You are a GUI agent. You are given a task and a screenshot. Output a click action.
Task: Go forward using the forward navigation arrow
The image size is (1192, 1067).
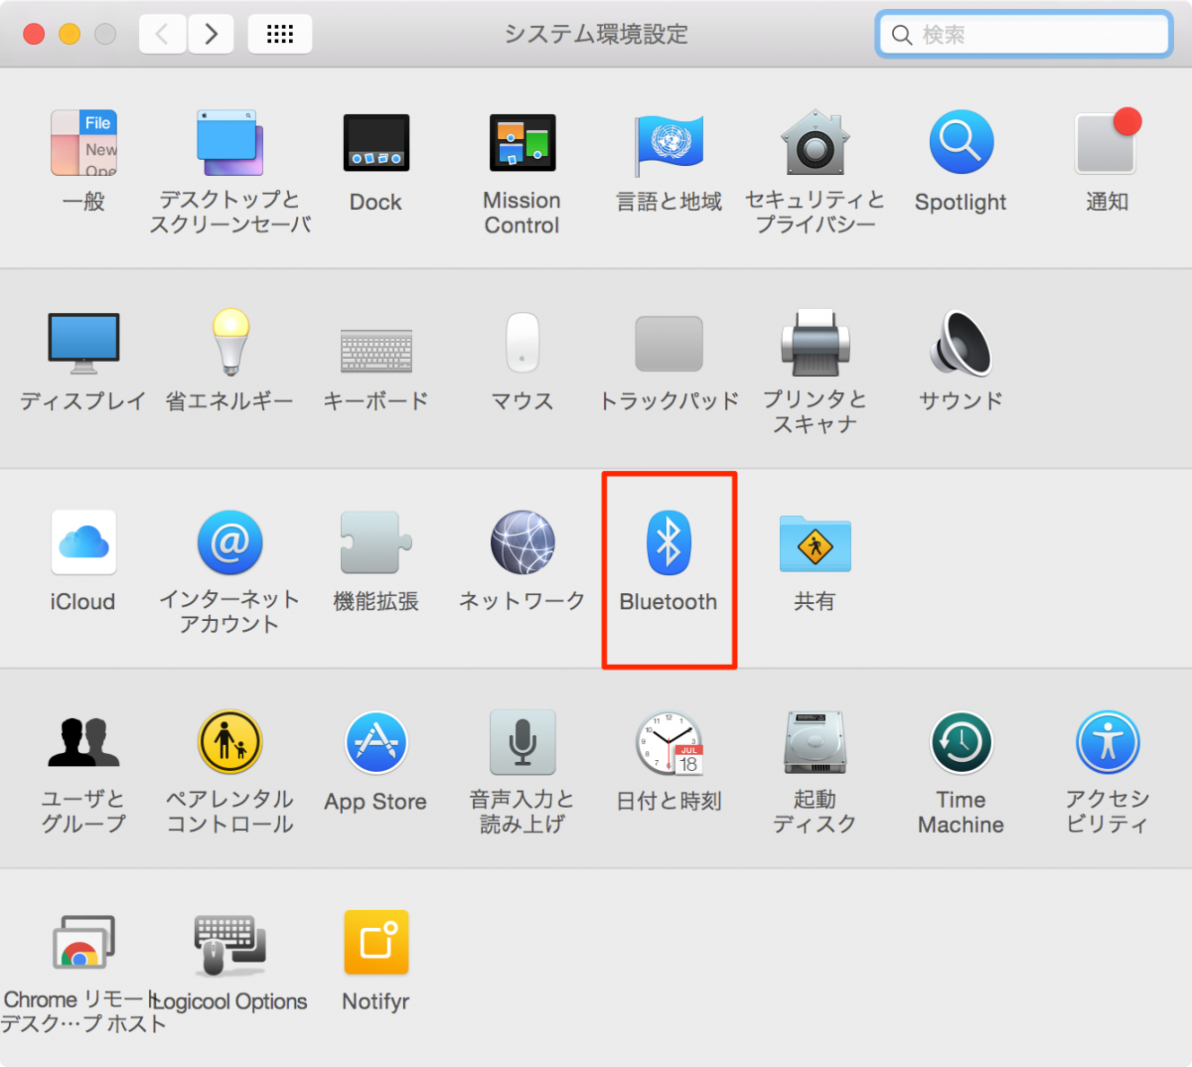pyautogui.click(x=210, y=33)
